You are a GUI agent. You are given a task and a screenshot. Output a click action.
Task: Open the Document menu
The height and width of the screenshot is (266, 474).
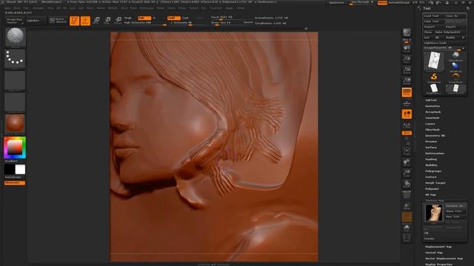click(39, 8)
